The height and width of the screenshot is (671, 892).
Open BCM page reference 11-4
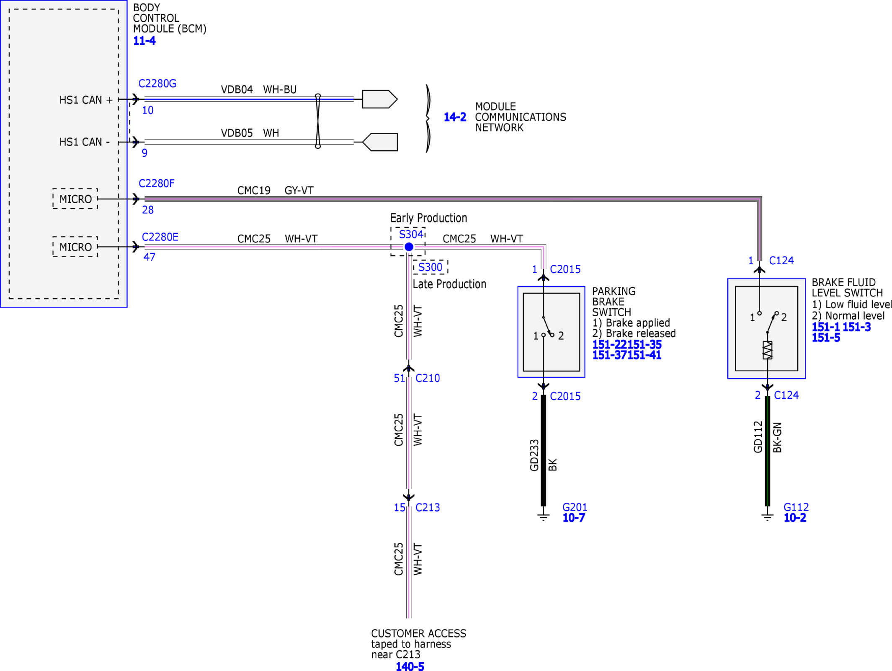(144, 41)
